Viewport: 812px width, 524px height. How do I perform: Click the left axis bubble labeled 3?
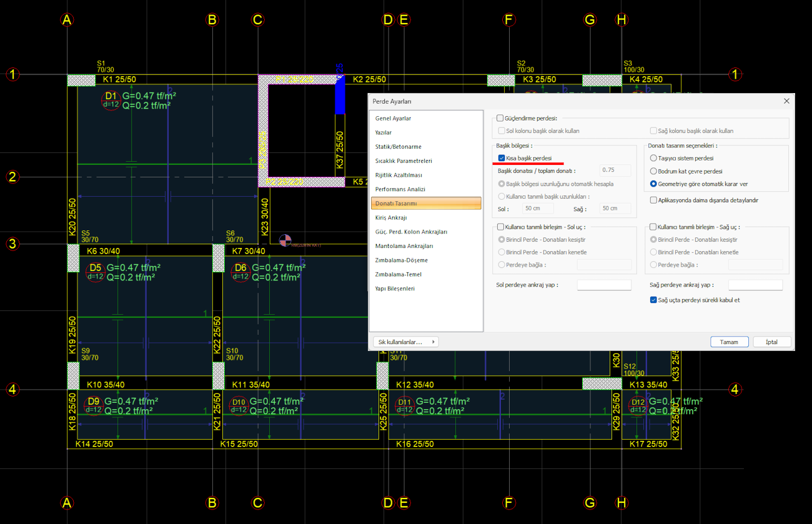click(12, 244)
